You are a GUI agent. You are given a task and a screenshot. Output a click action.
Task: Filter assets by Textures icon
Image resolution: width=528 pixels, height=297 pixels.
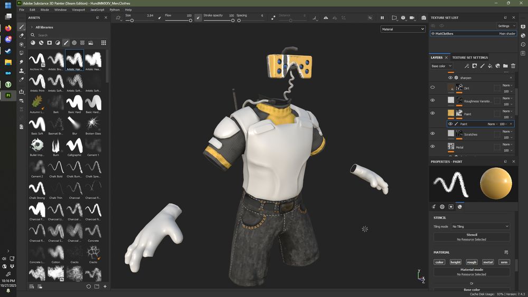pos(82,43)
